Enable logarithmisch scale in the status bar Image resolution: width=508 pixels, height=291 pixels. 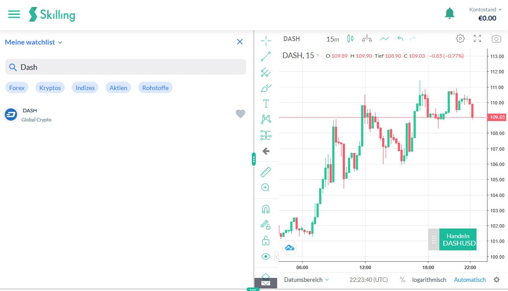(x=429, y=280)
